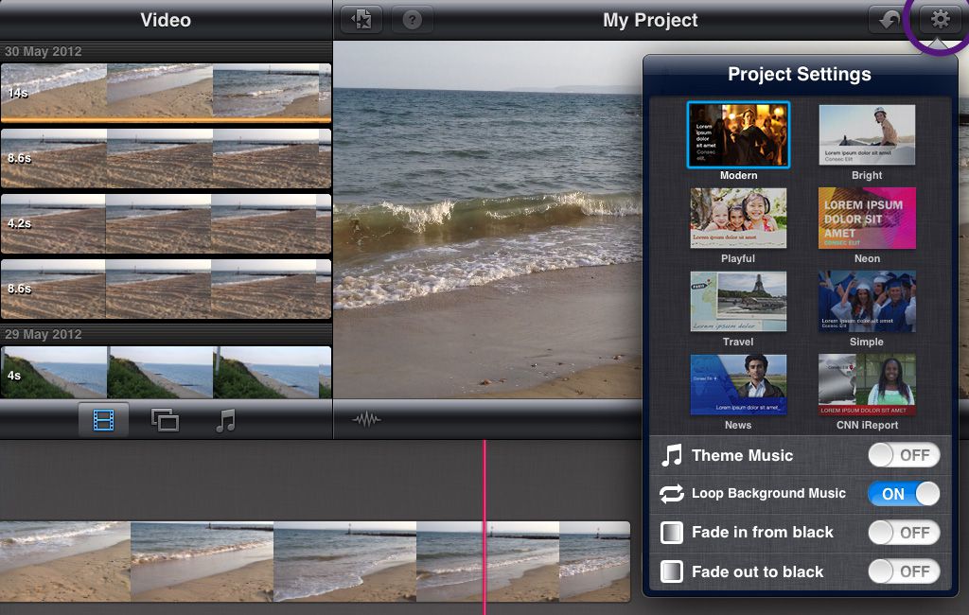969x615 pixels.
Task: Pick the Travel theme thumbnail
Action: coord(738,302)
